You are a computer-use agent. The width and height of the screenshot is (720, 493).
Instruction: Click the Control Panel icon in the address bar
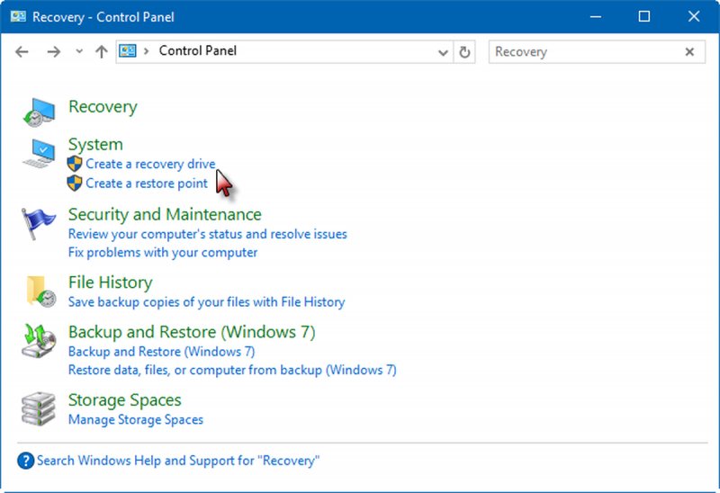pyautogui.click(x=128, y=51)
